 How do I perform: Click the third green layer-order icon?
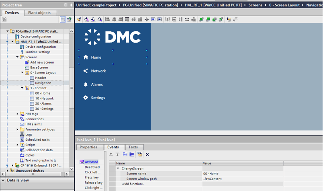point(215,19)
